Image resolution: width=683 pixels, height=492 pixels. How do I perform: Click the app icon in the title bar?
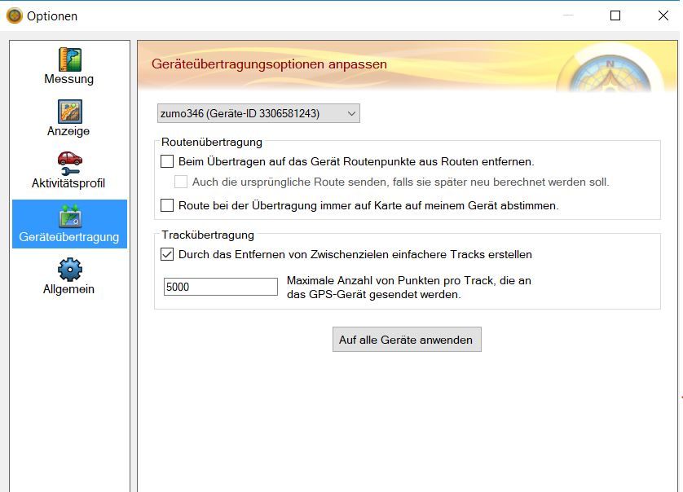click(x=14, y=15)
